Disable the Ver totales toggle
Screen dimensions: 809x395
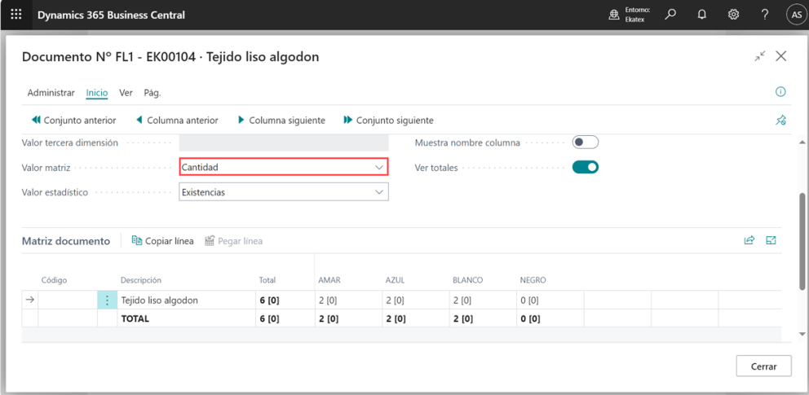coord(585,168)
